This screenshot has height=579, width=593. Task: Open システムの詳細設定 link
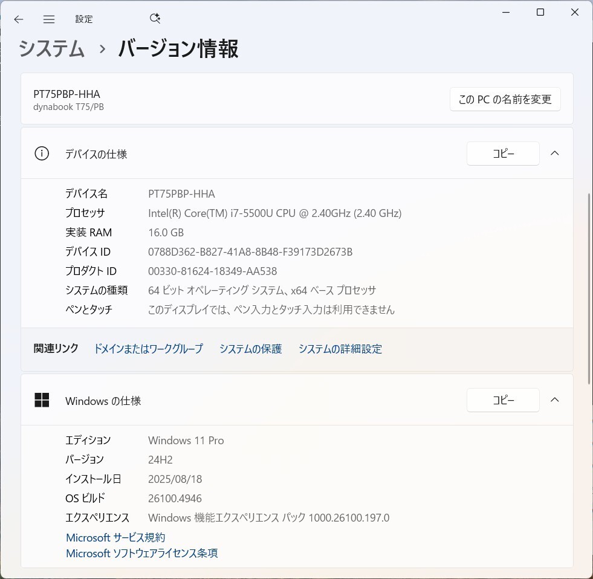340,349
